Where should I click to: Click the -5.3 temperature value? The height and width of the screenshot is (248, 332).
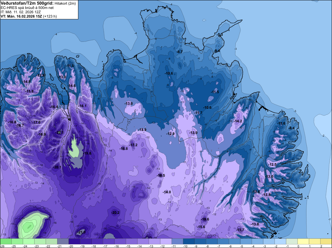(x=220, y=35)
